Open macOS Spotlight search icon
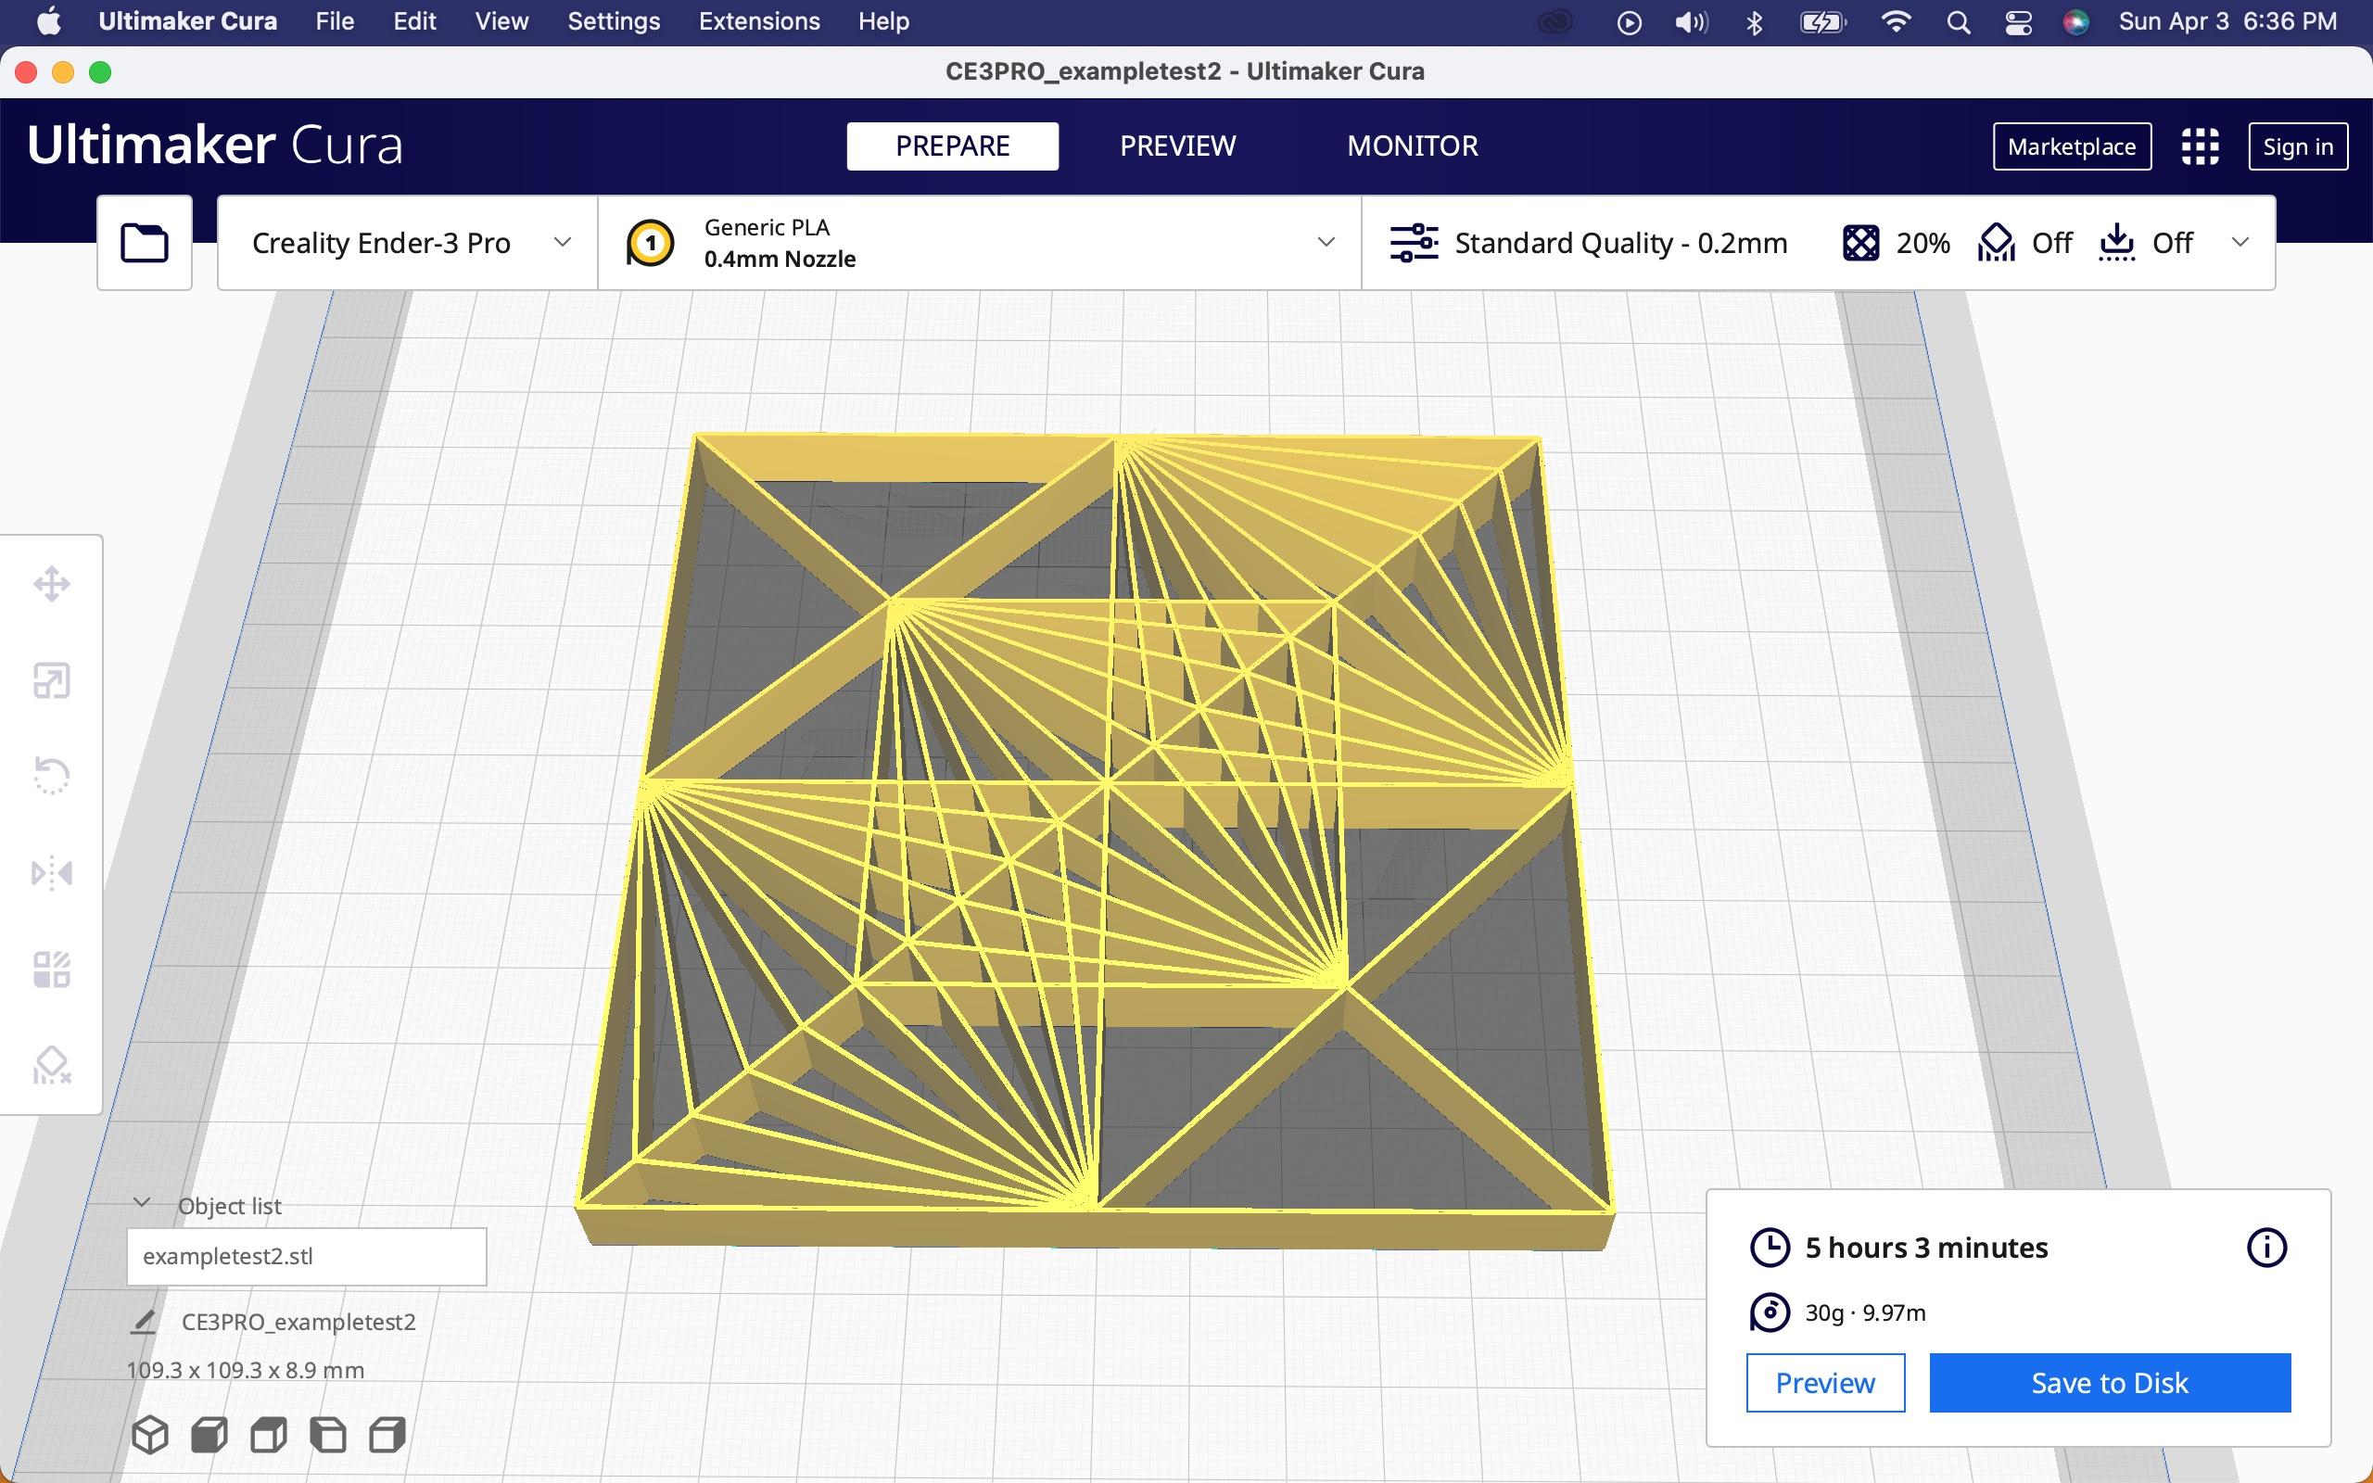The height and width of the screenshot is (1483, 2373). [x=1959, y=21]
